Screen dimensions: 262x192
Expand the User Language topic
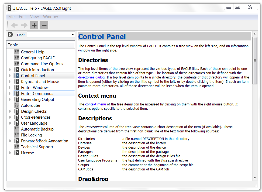click(10, 123)
